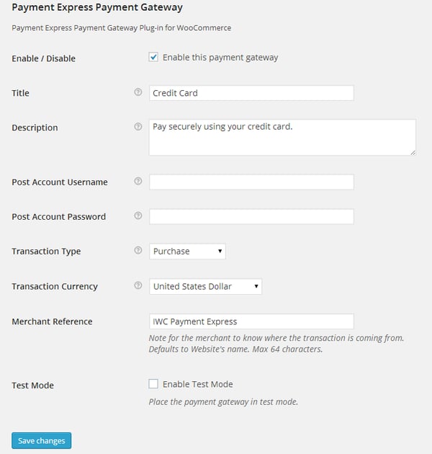Expand the United States Dollar currency dropdown
This screenshot has width=432, height=454.
[205, 287]
